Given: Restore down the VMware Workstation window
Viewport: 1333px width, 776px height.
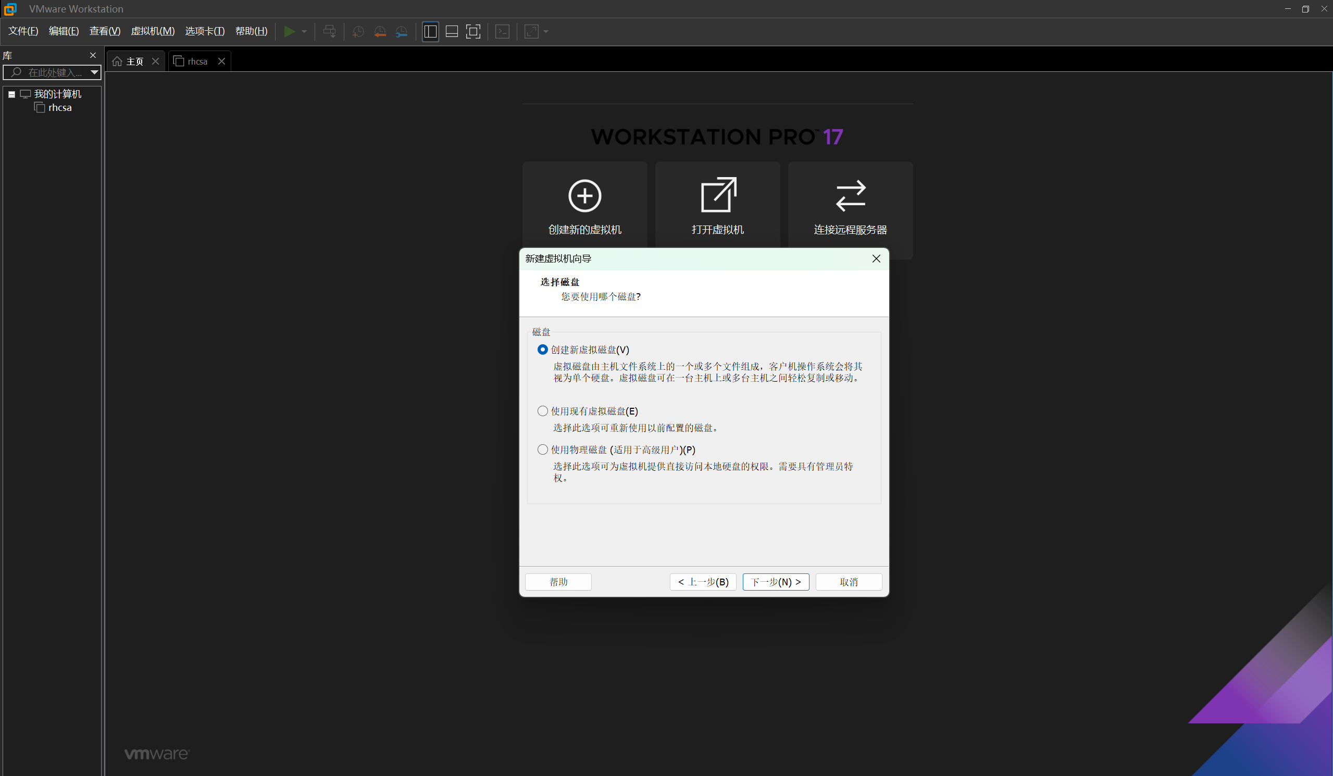Looking at the screenshot, I should (1305, 9).
